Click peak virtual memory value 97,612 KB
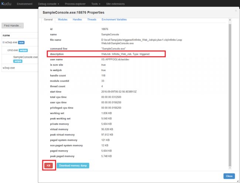The width and height of the screenshot is (240, 183). click(107, 135)
